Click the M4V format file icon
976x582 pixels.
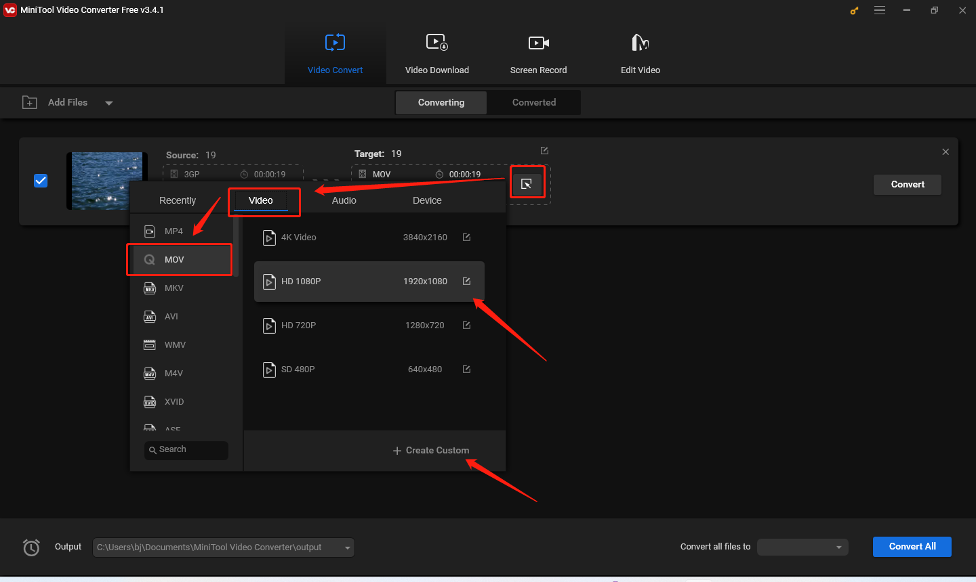(150, 374)
